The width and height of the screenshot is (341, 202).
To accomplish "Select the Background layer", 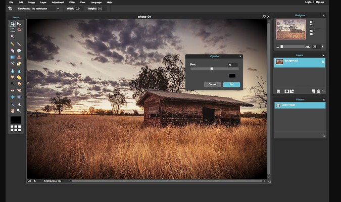I will (300, 63).
